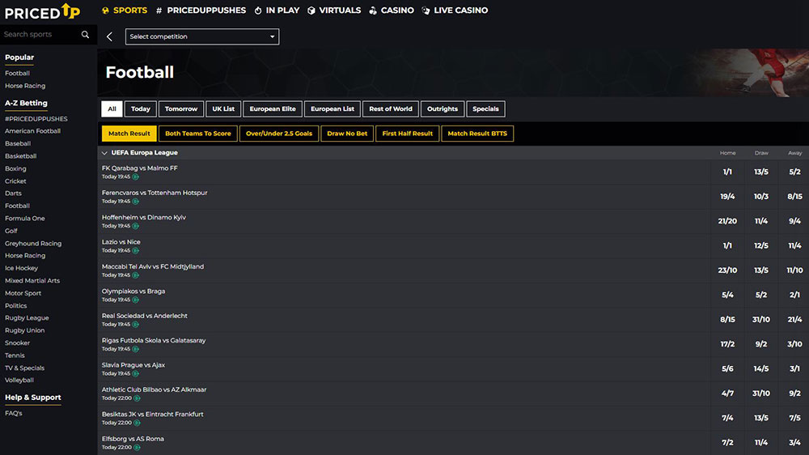Open the Sports main menu
The height and width of the screenshot is (455, 809).
(125, 11)
